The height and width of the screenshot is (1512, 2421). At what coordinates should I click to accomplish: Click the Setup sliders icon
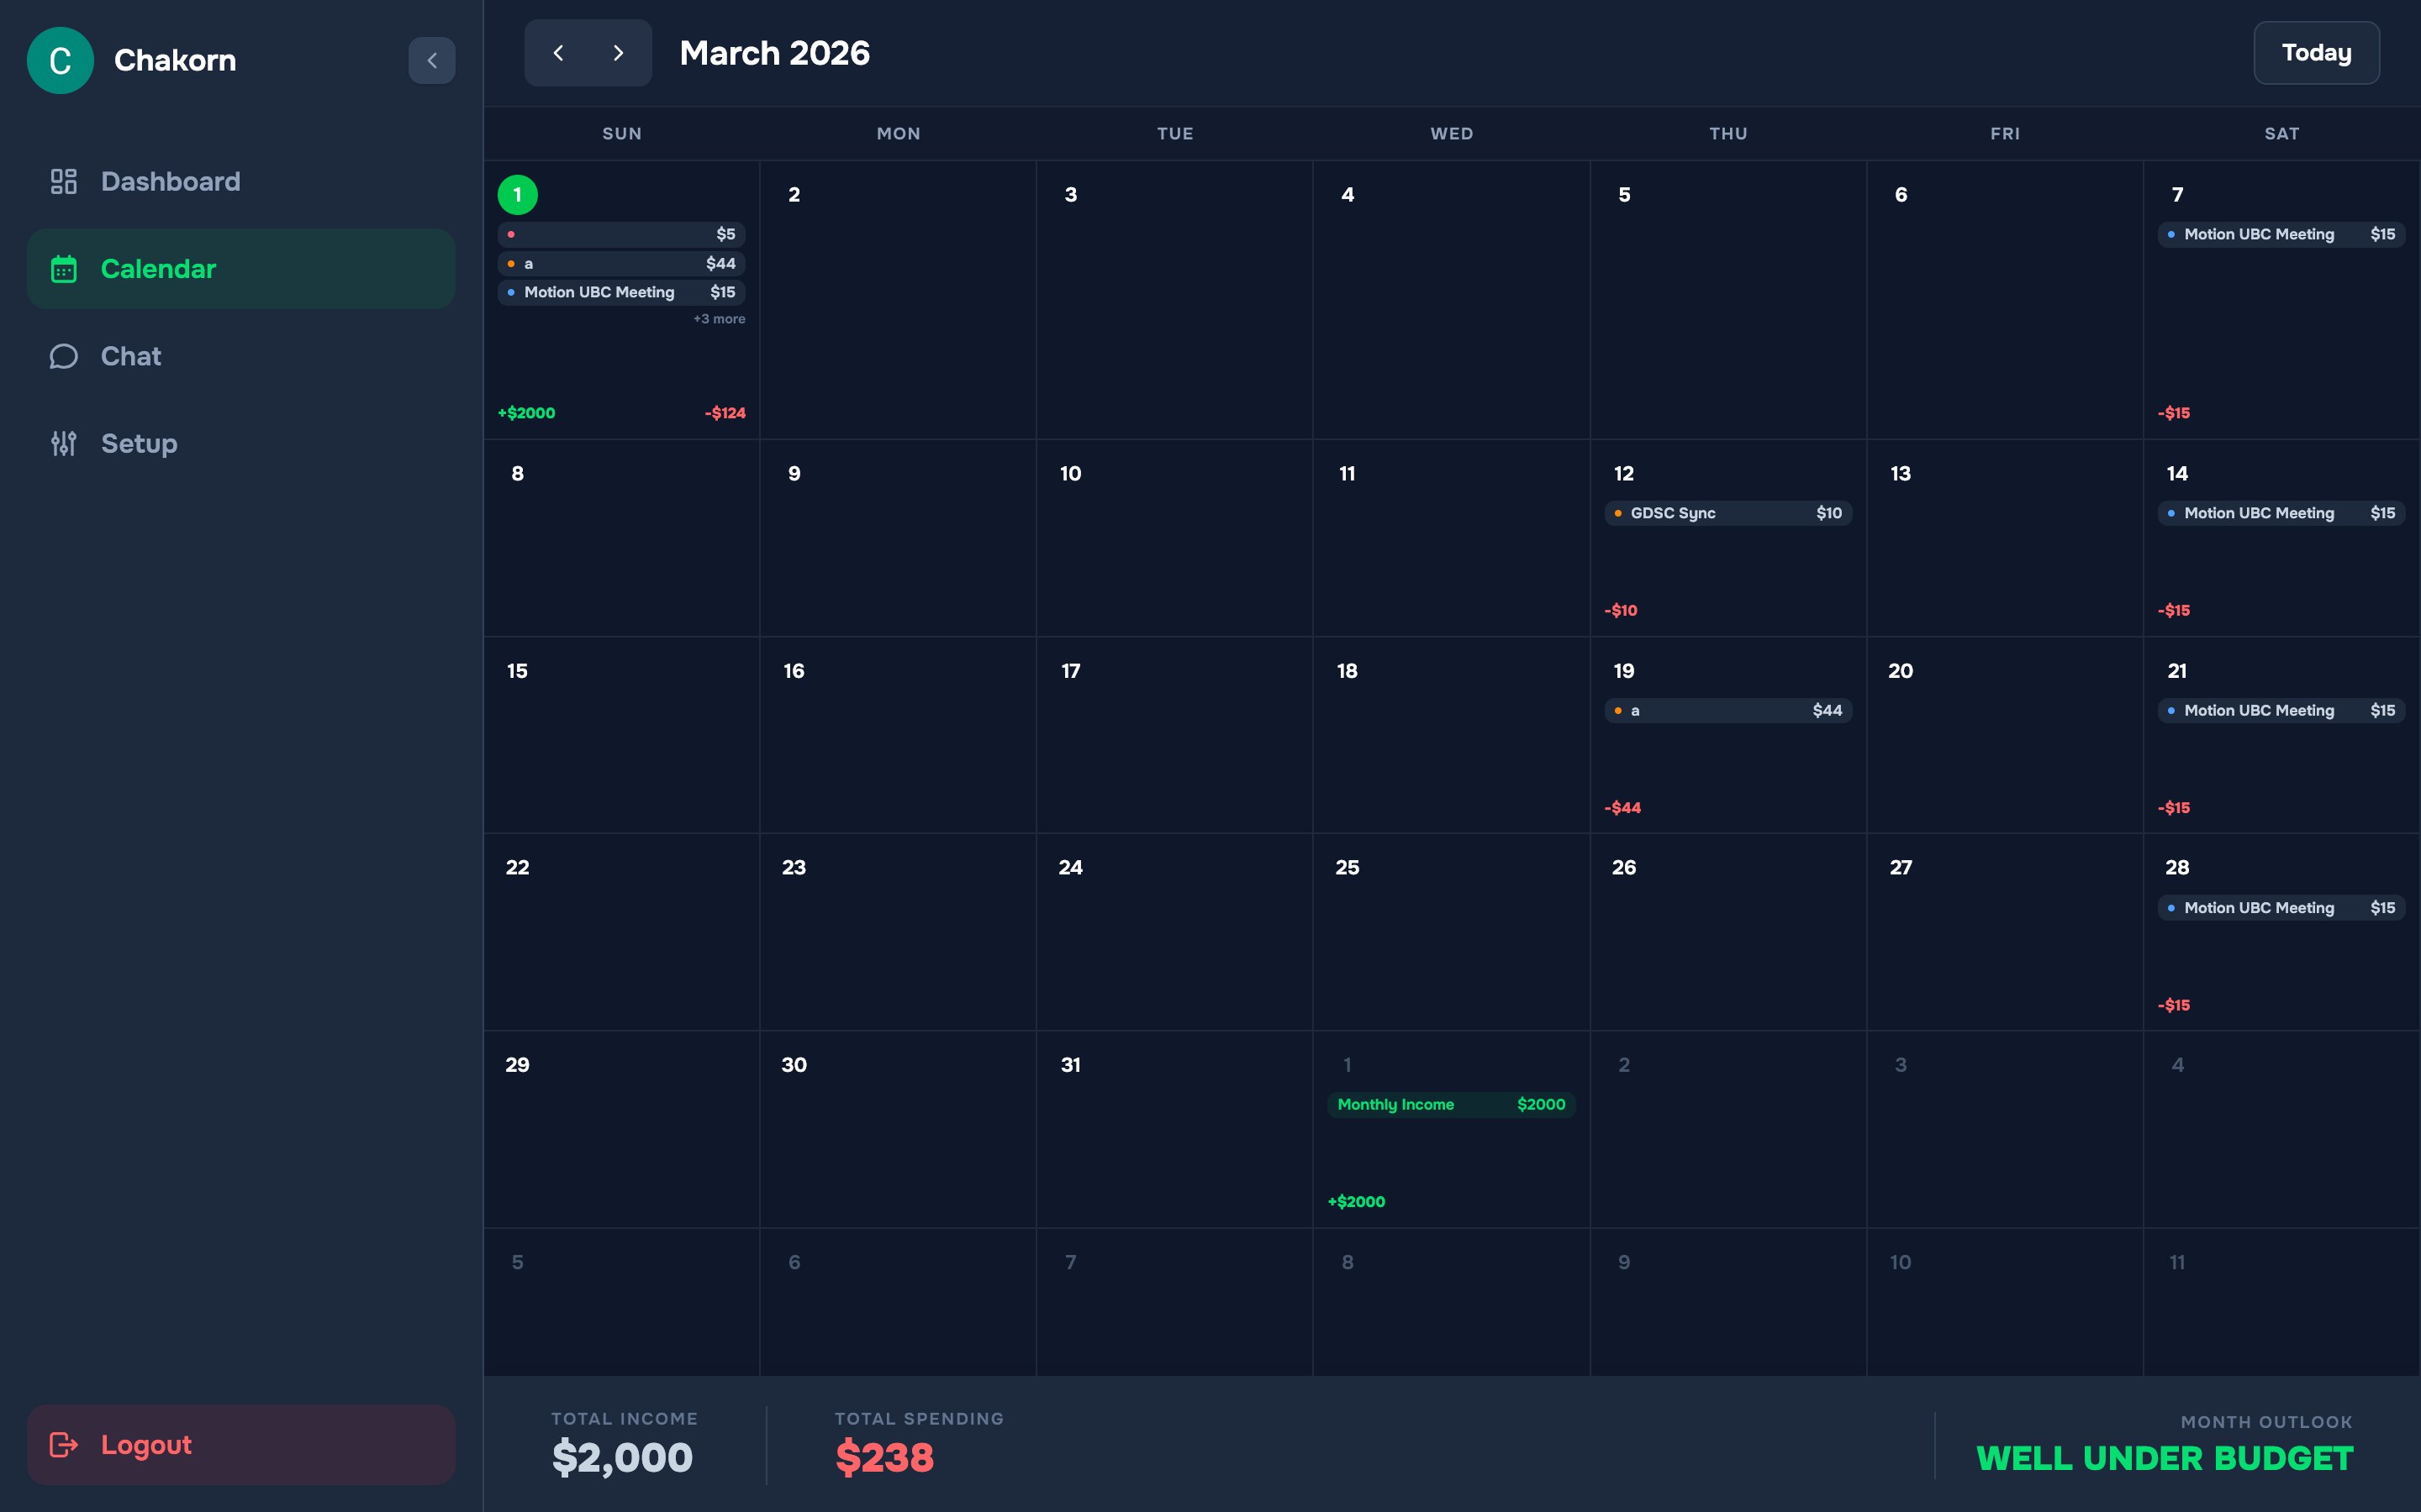click(x=64, y=443)
